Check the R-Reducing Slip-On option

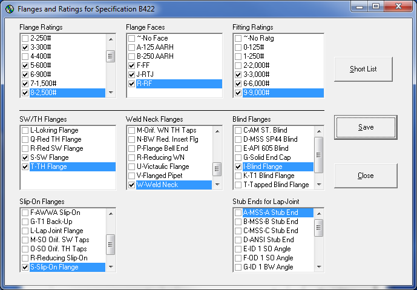tap(25, 258)
